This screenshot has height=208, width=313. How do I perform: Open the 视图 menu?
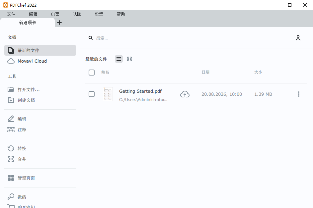click(77, 14)
